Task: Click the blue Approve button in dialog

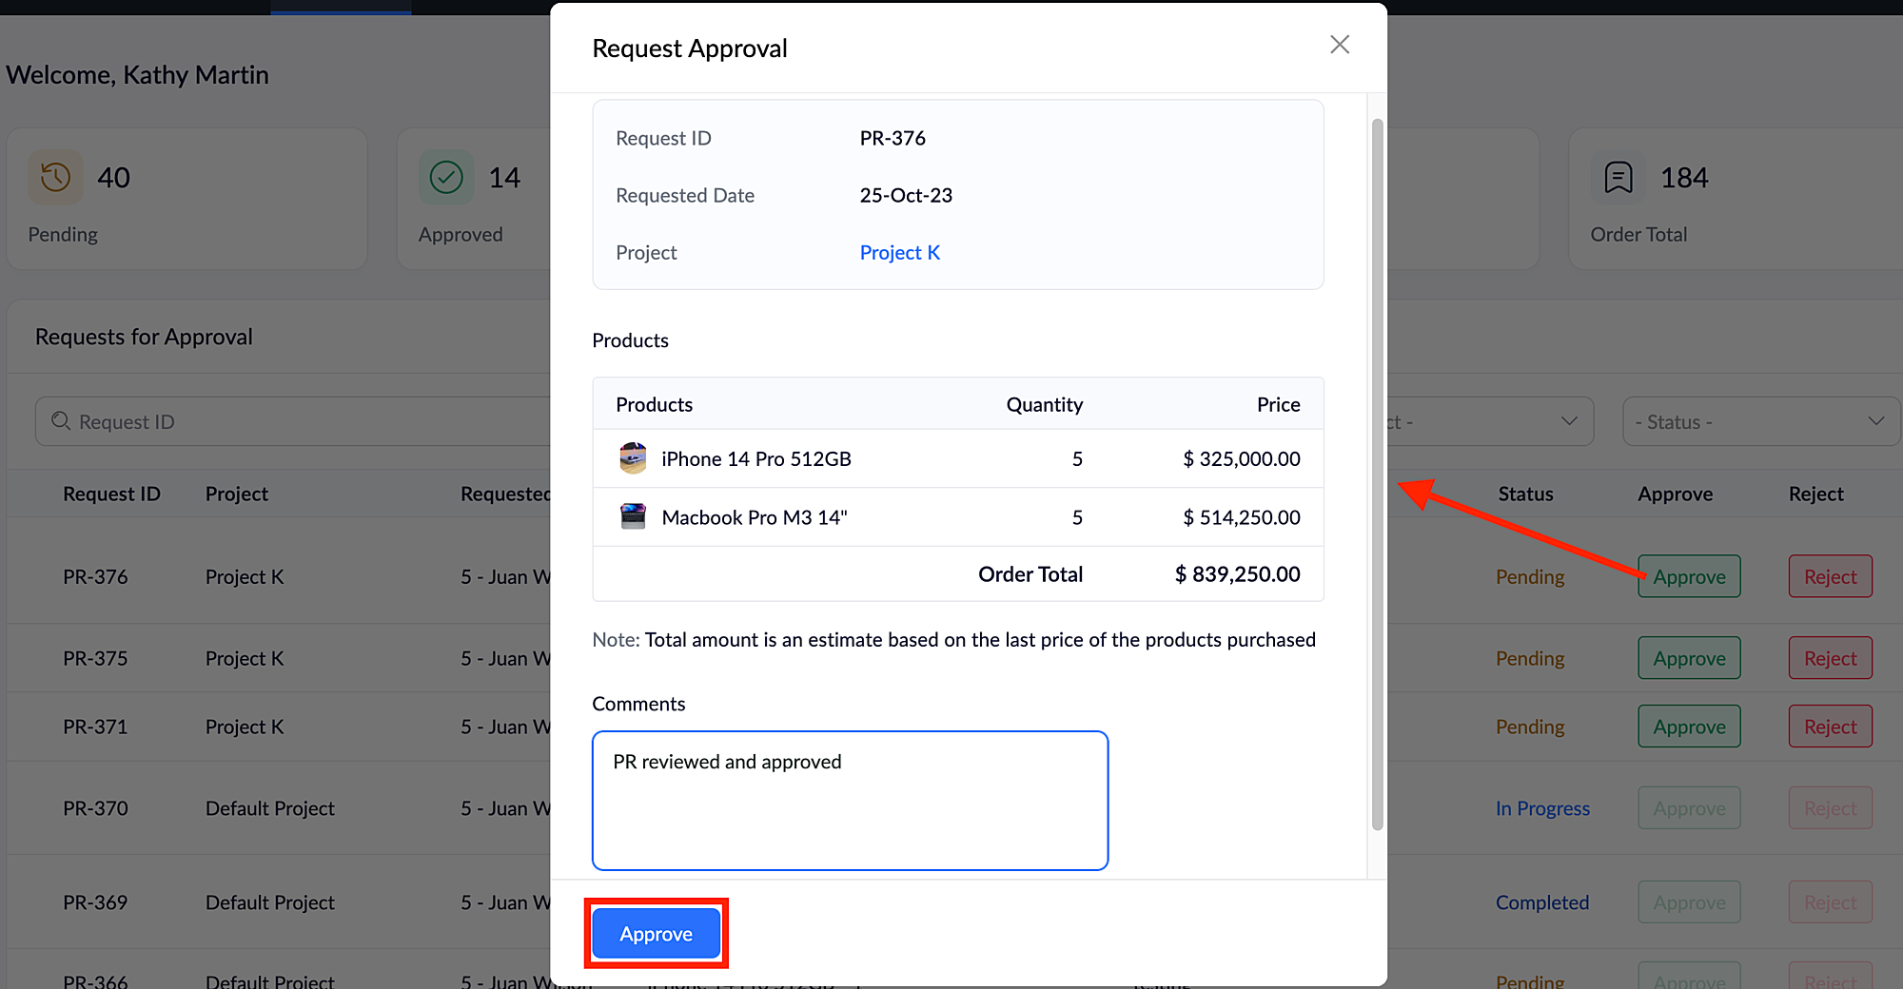Action: (x=656, y=934)
